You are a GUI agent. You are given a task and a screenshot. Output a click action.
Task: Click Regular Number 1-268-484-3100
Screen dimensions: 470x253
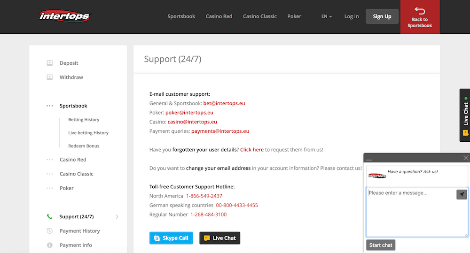click(x=209, y=215)
